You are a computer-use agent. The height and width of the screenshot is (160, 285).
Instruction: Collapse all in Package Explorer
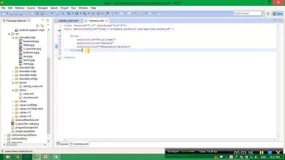pyautogui.click(x=37, y=26)
